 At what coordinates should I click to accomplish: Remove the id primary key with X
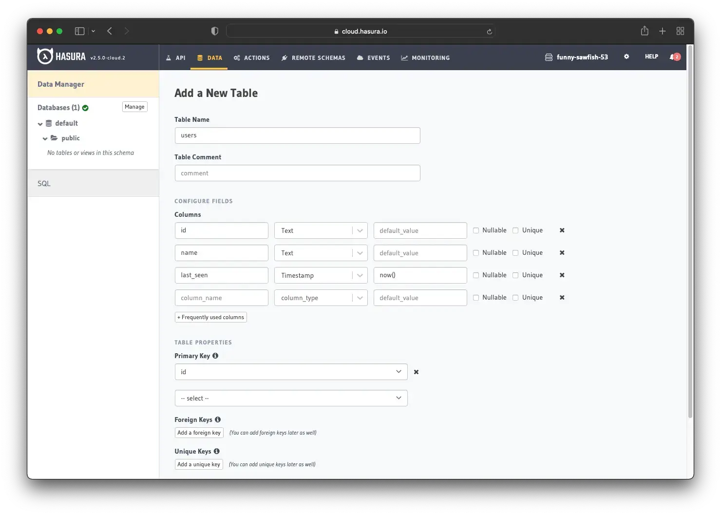[416, 372]
